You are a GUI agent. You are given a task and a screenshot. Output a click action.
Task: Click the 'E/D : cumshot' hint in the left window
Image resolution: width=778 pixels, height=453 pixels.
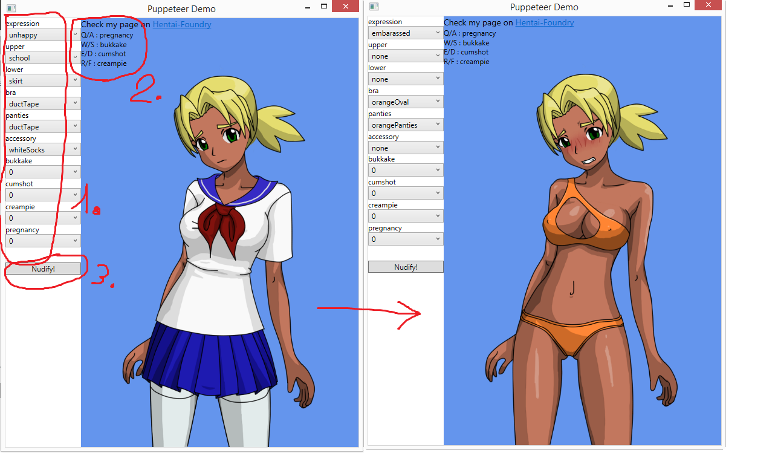tap(103, 54)
